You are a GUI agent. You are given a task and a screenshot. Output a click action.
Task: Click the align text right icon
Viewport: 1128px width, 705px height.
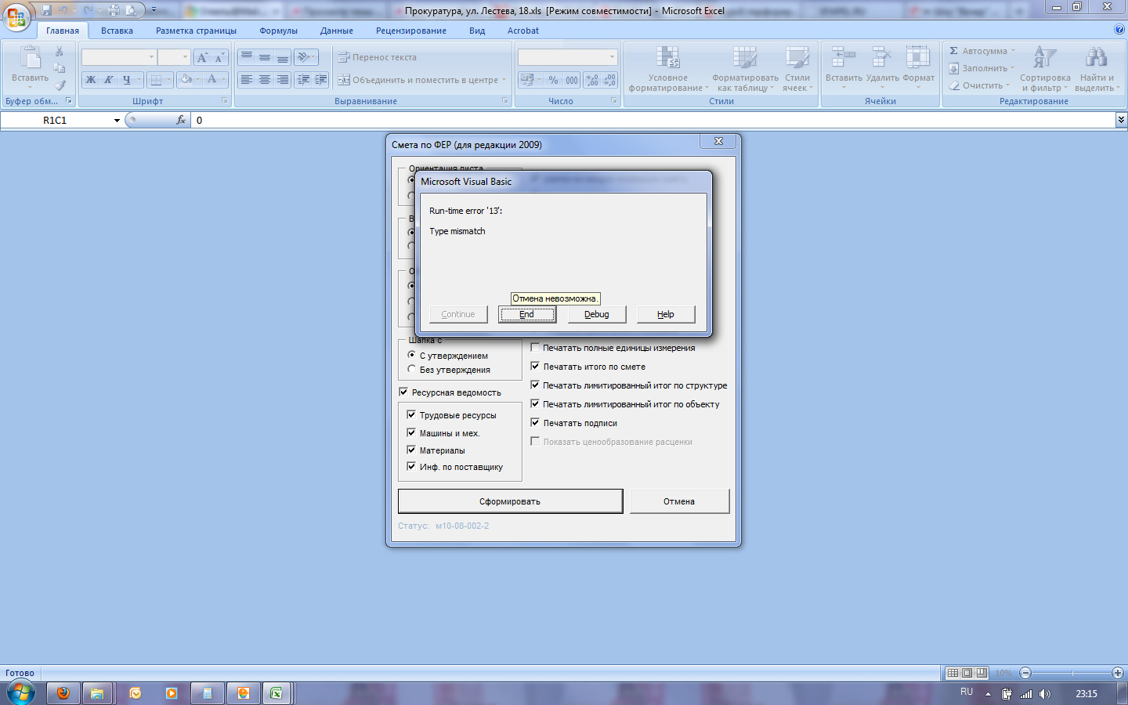pyautogui.click(x=282, y=80)
